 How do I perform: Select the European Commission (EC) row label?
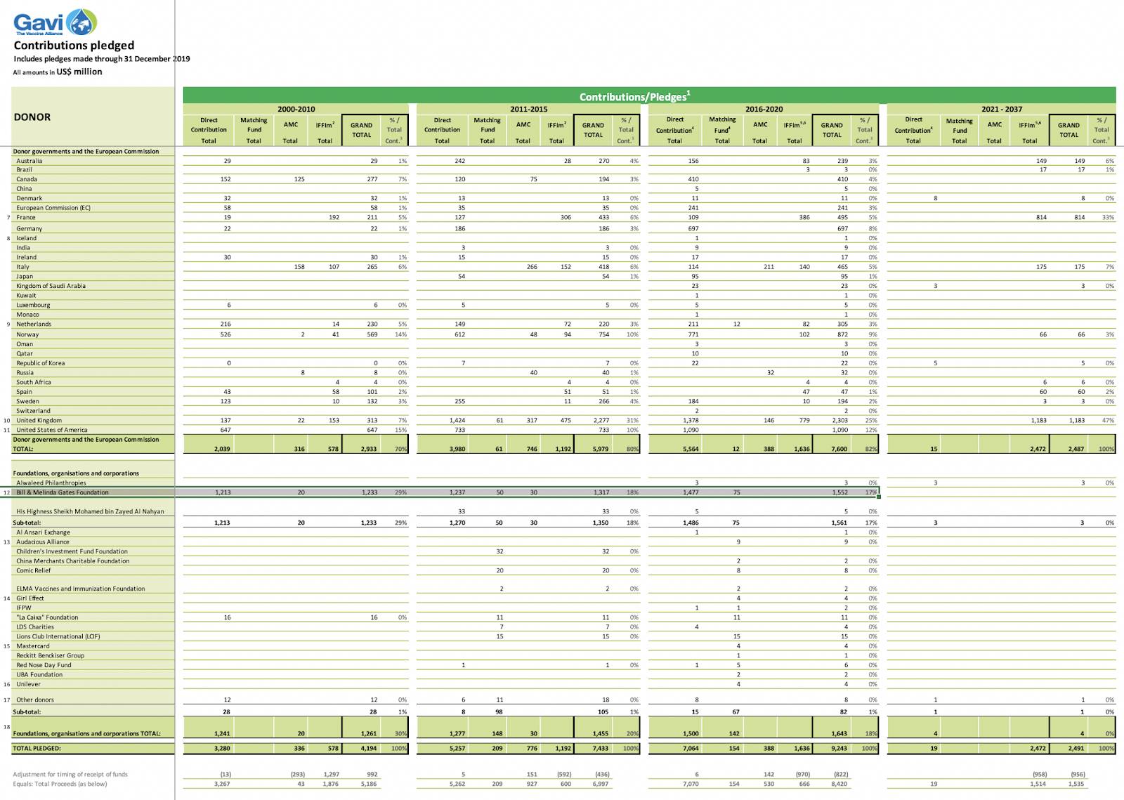(53, 208)
